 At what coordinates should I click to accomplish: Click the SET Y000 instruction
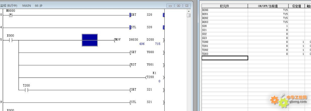(147, 52)
